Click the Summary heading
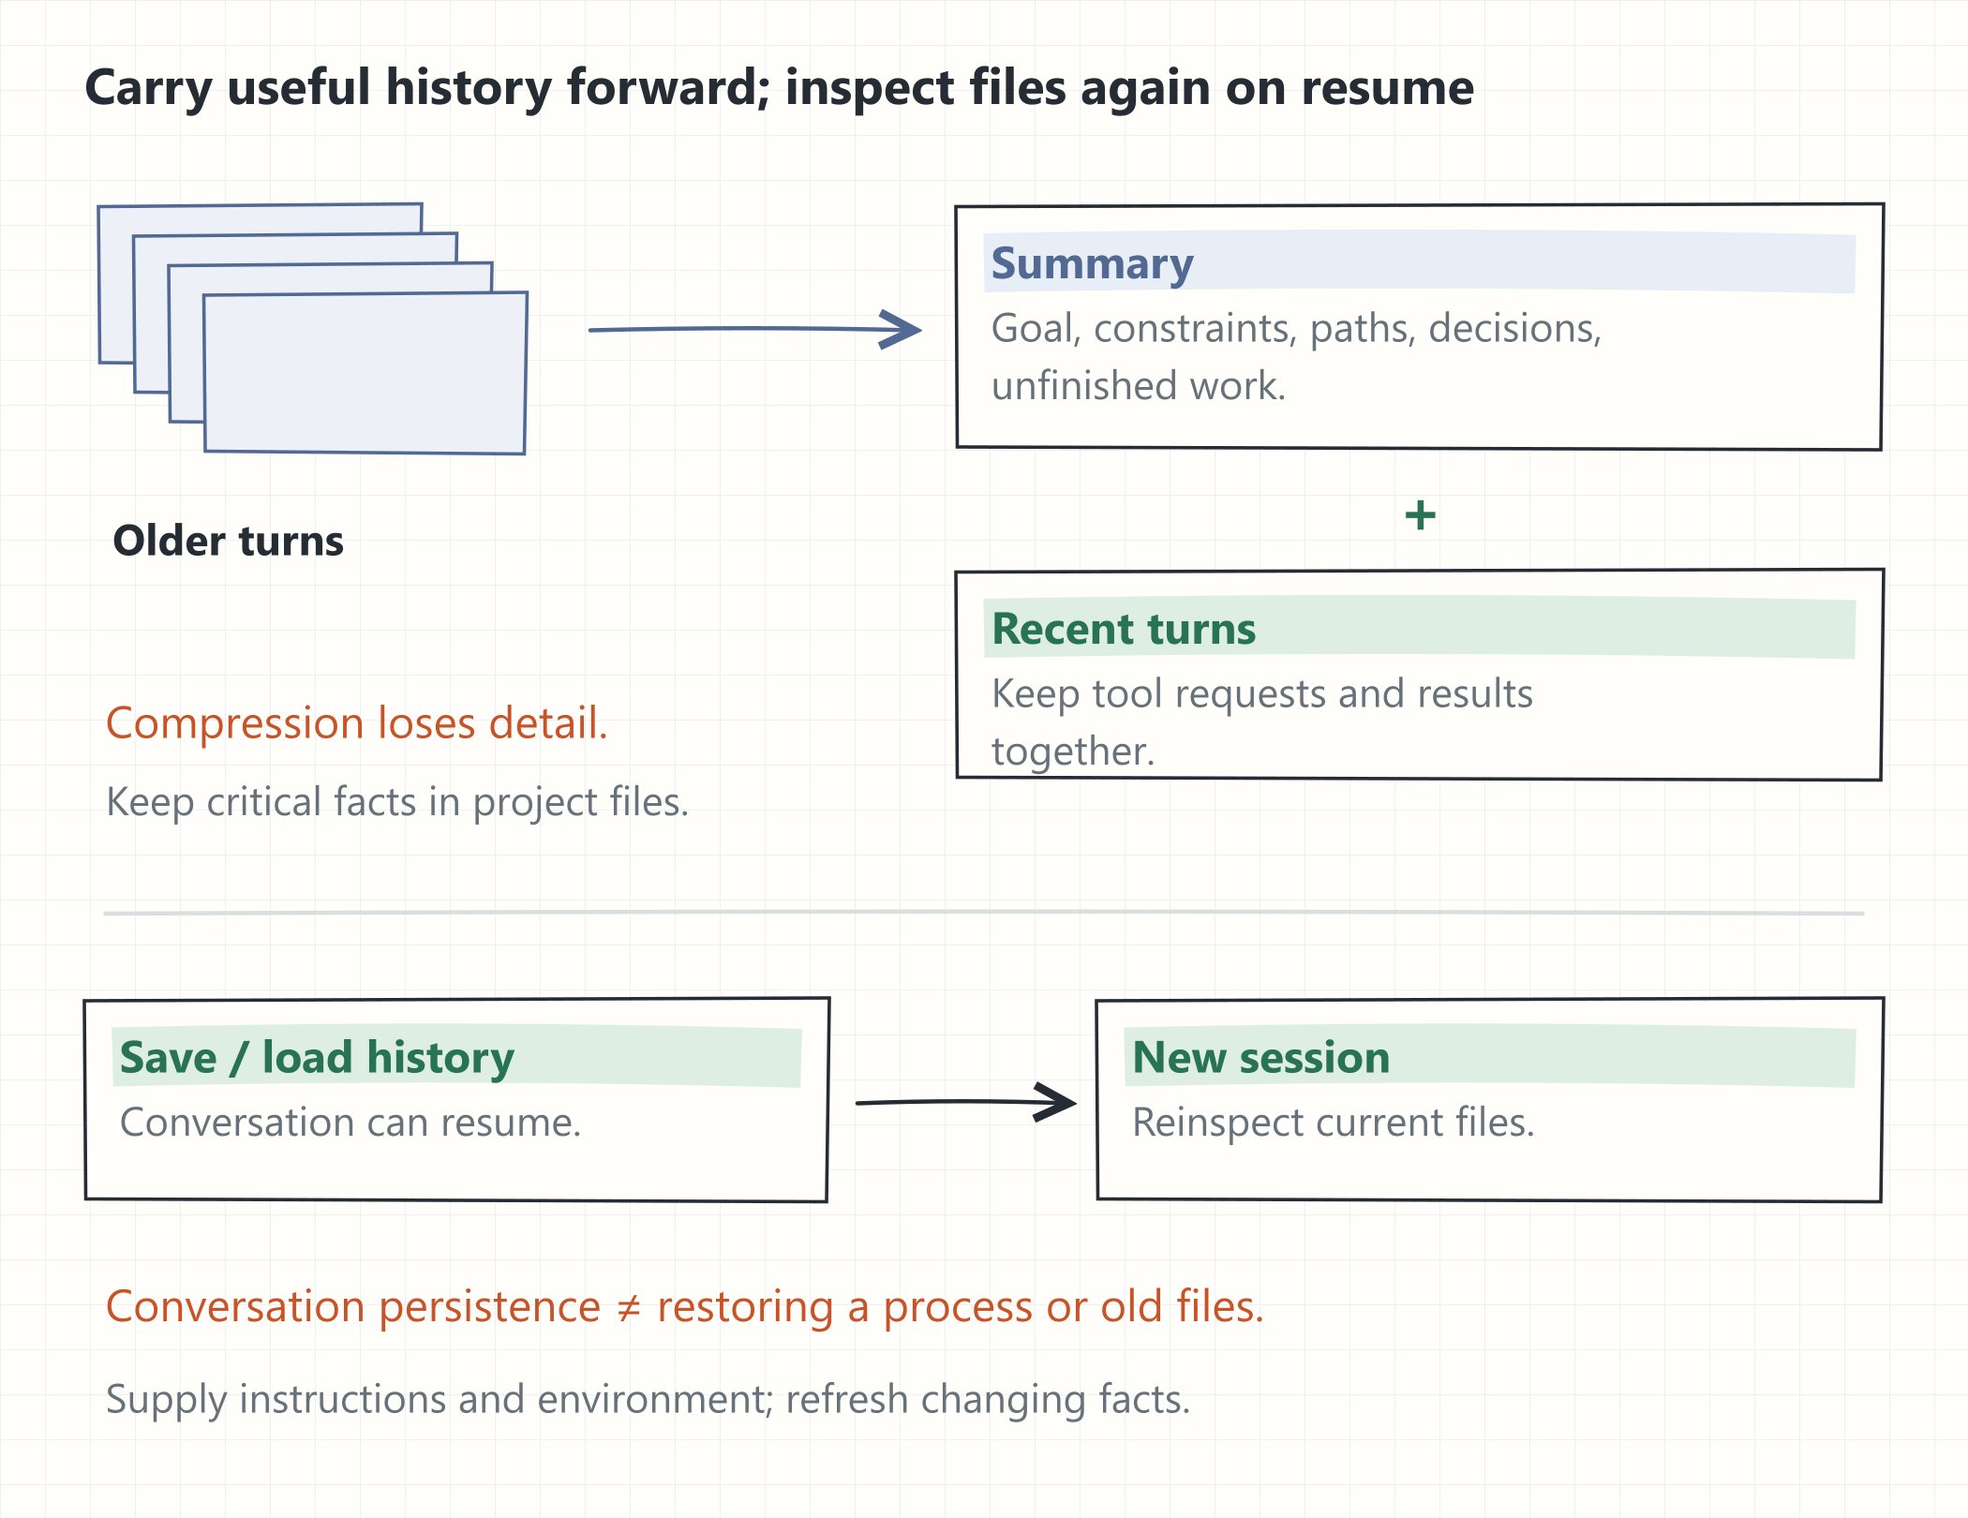The width and height of the screenshot is (1968, 1518). 1092,263
